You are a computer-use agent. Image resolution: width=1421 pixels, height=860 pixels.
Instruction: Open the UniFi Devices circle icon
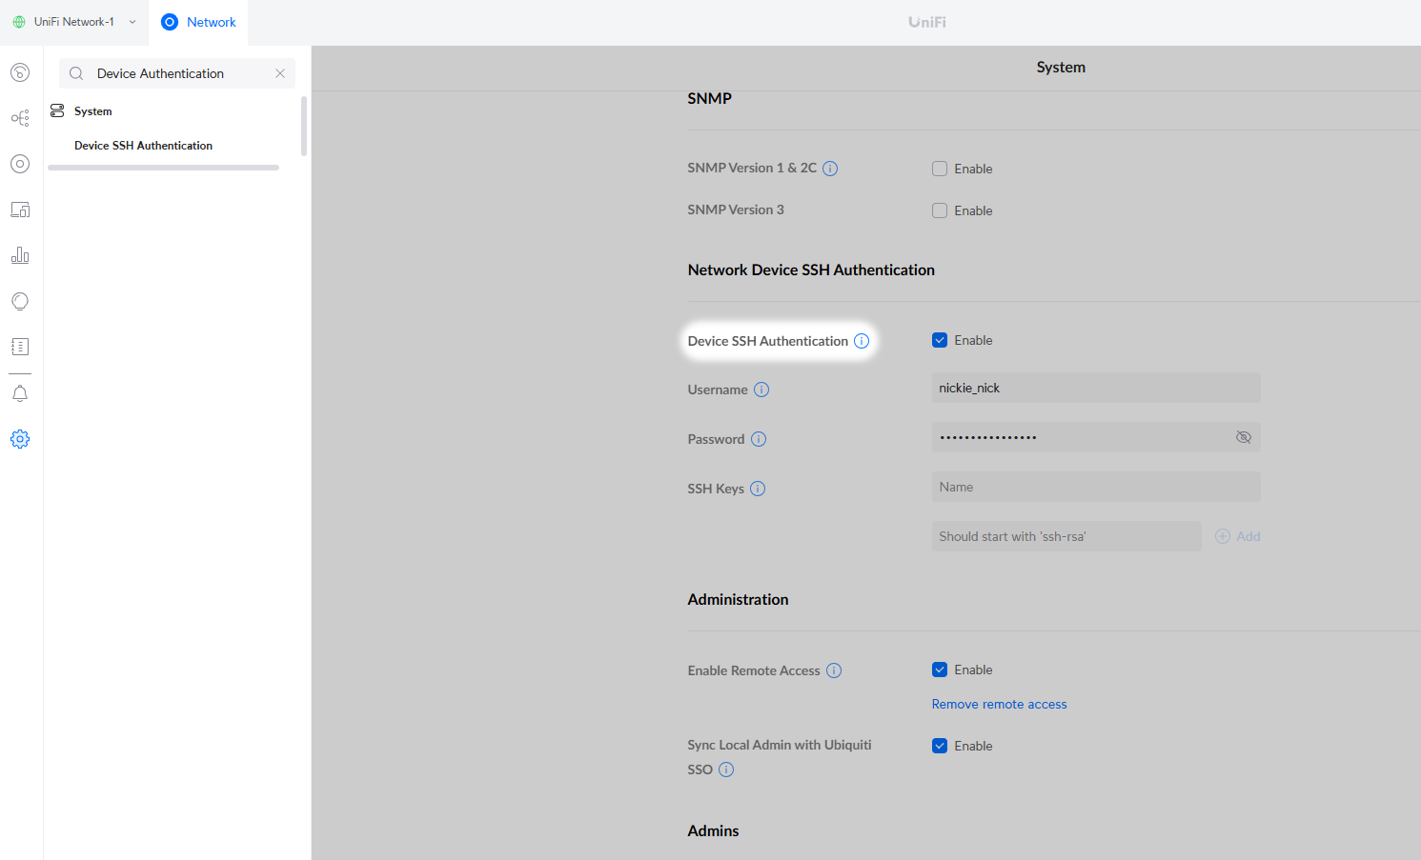click(x=20, y=164)
